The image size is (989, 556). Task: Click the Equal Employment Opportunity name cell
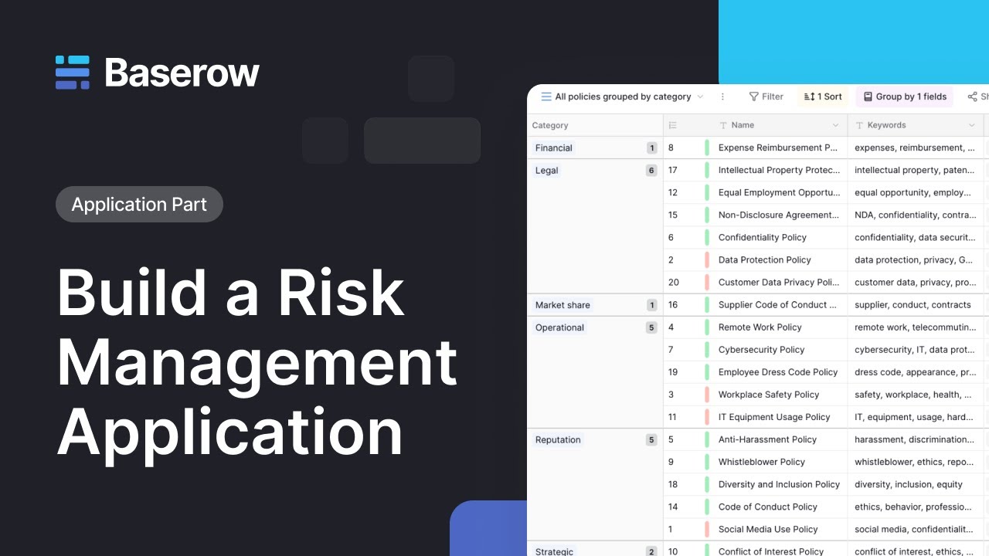coord(779,192)
